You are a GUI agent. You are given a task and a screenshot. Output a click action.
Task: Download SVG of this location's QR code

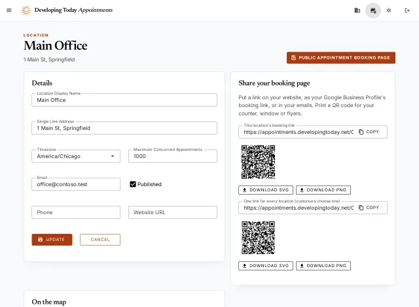tap(266, 190)
